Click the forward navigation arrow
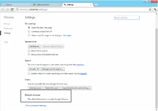158x111 pixels. pos(7,10)
